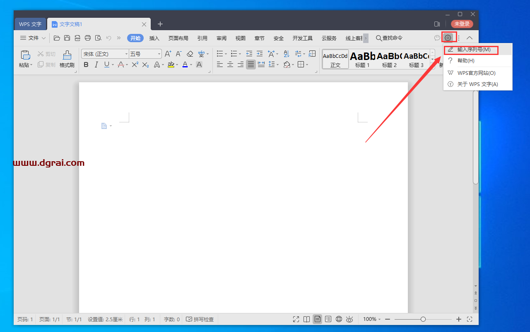The height and width of the screenshot is (332, 530).
Task: Click the clear formatting eraser icon
Action: (x=190, y=54)
